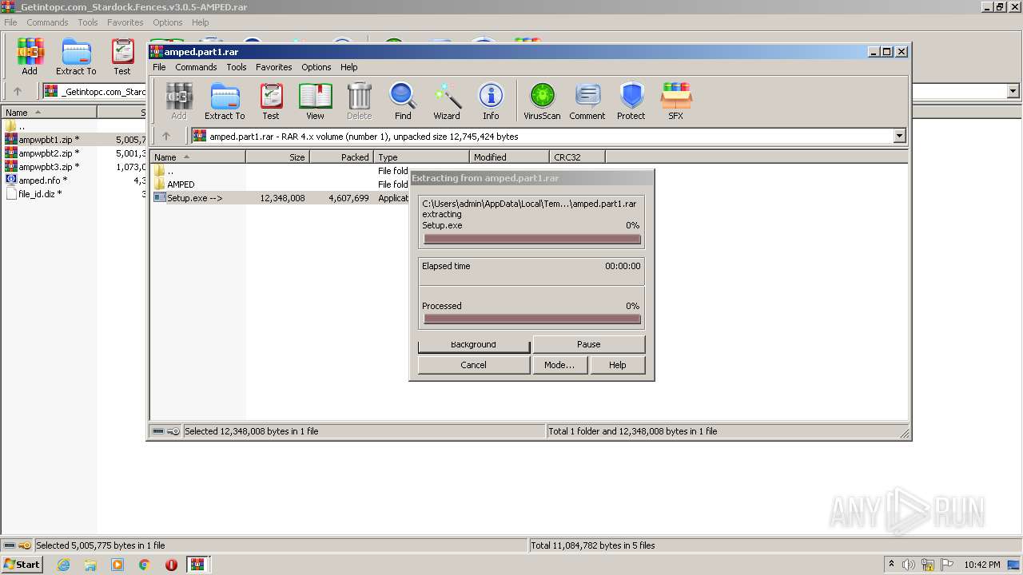Open Commands menu in amped.part1.rar window
Image resolution: width=1023 pixels, height=575 pixels.
[x=196, y=67]
